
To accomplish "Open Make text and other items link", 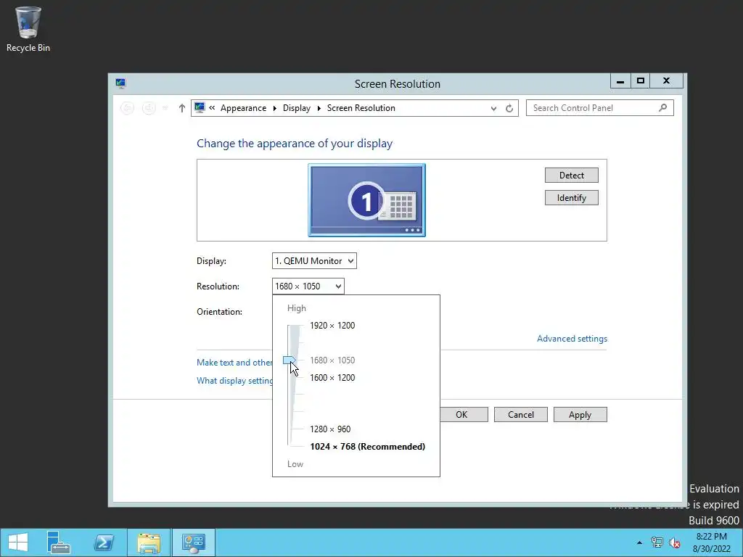I will [x=234, y=363].
